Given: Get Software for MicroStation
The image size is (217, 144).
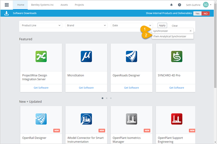Looking at the screenshot, I should coord(86,88).
